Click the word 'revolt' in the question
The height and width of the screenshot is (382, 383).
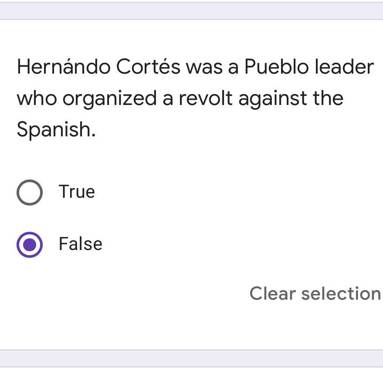[205, 98]
